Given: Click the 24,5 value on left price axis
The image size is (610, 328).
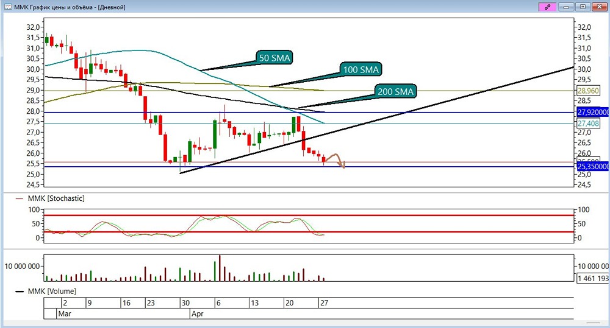Looking at the screenshot, I should (x=33, y=184).
